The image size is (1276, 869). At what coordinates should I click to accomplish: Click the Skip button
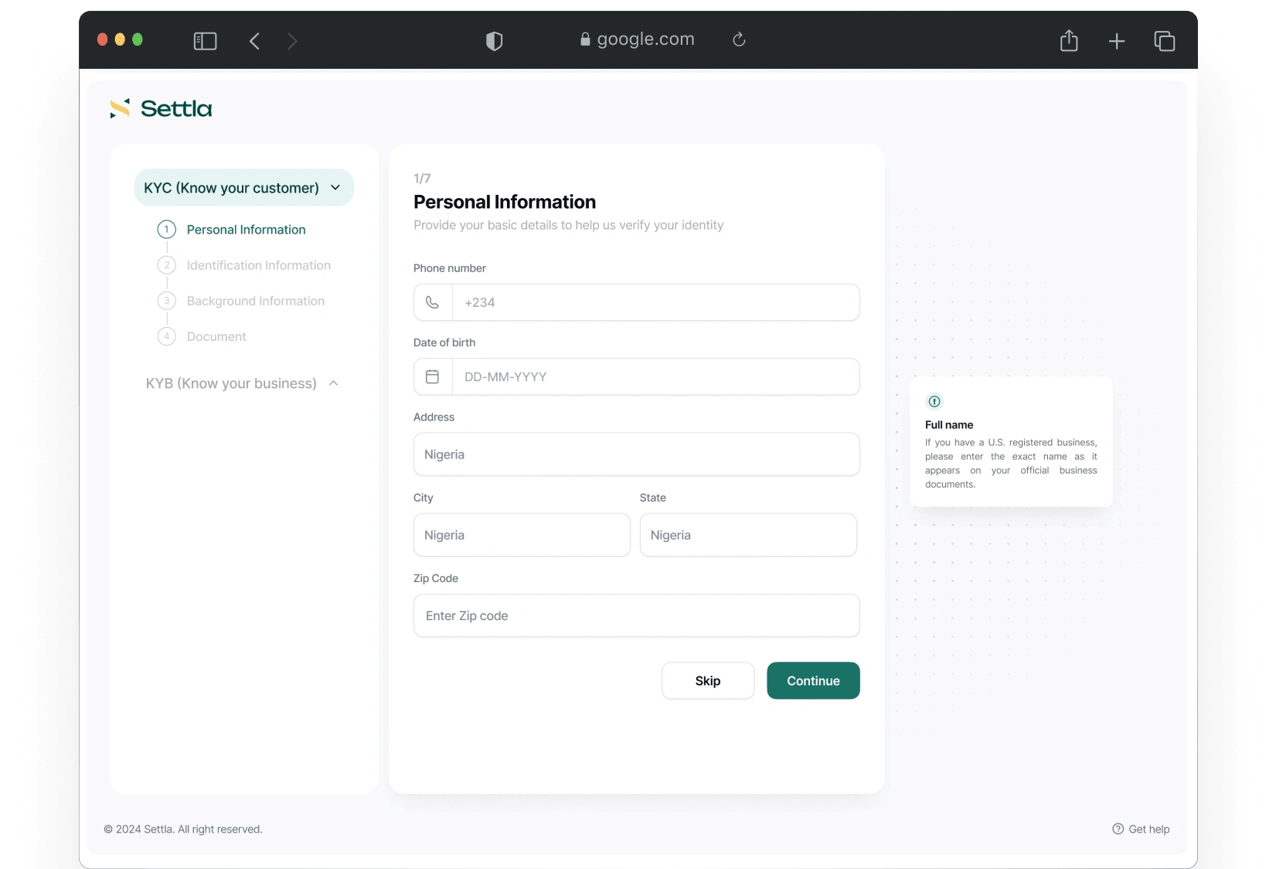point(708,680)
